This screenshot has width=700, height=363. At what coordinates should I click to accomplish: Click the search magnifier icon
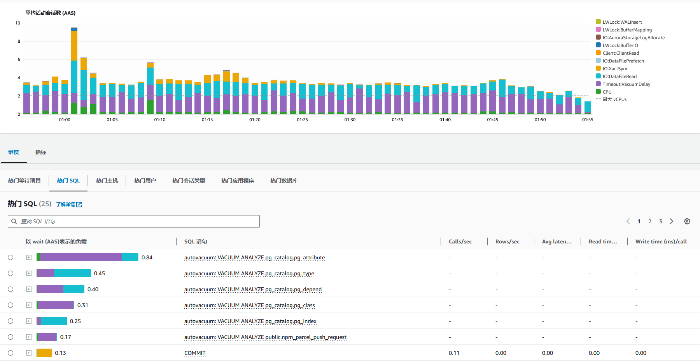pyautogui.click(x=14, y=221)
